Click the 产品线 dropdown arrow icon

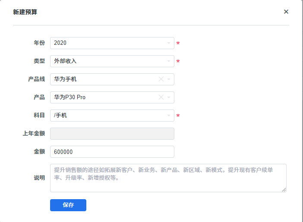[x=169, y=79]
